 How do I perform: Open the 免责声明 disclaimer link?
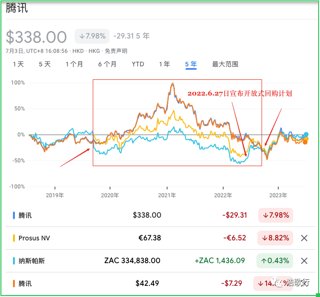[116, 51]
